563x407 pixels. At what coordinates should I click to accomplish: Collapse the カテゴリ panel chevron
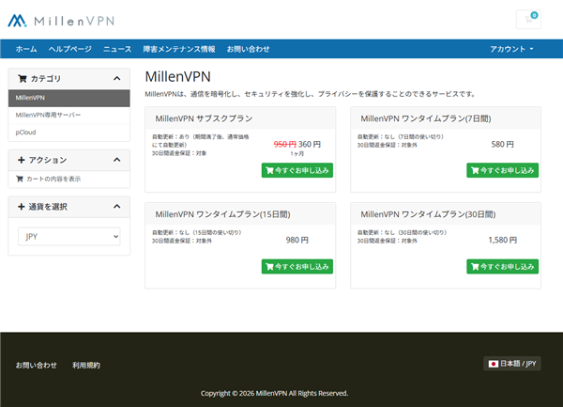click(116, 78)
